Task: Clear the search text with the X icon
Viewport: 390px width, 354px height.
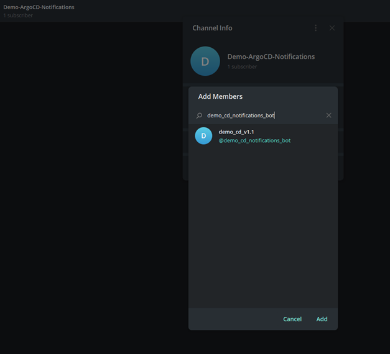Action: (328, 116)
